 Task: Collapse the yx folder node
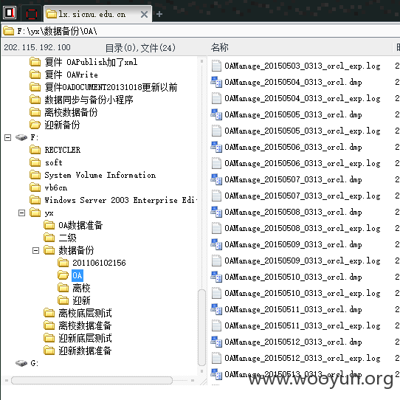(x=22, y=213)
